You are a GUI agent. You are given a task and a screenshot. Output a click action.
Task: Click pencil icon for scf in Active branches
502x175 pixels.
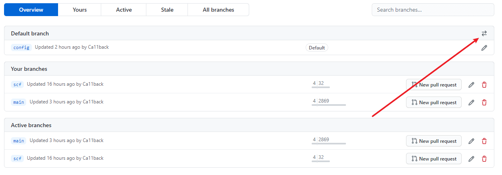point(471,159)
